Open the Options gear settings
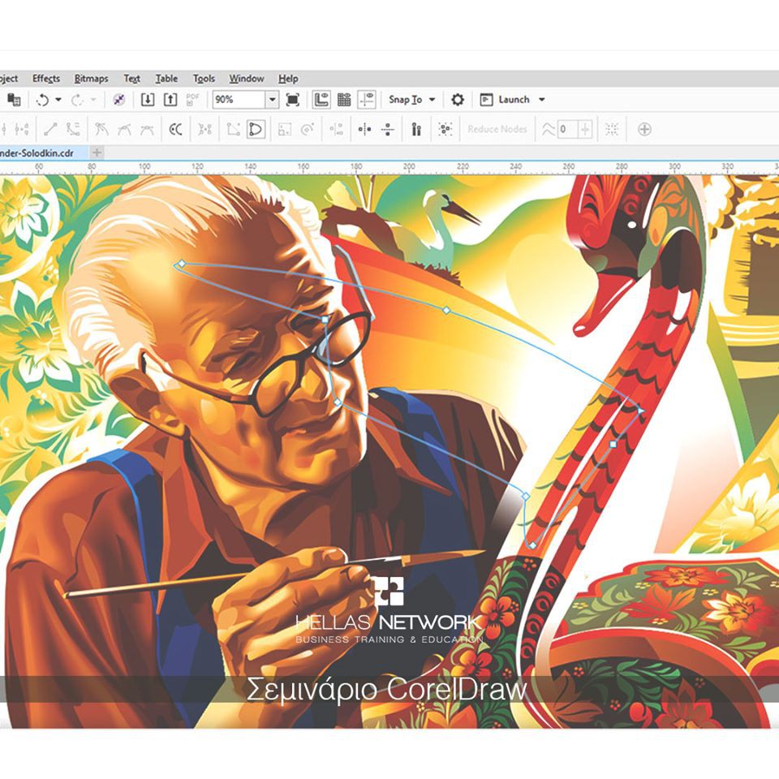Viewport: 779px width, 779px height. pyautogui.click(x=457, y=99)
